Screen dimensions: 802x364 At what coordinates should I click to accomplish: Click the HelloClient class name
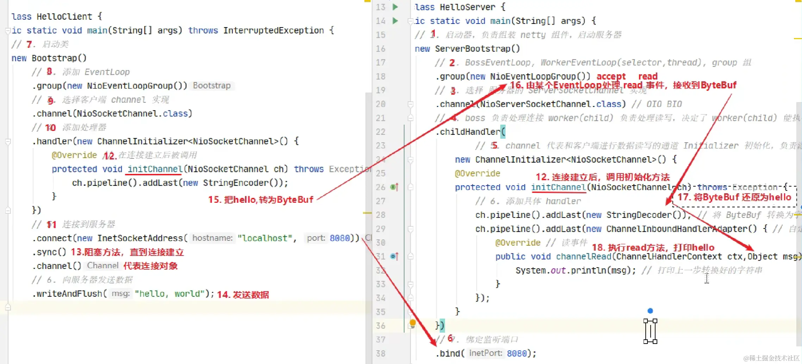64,17
